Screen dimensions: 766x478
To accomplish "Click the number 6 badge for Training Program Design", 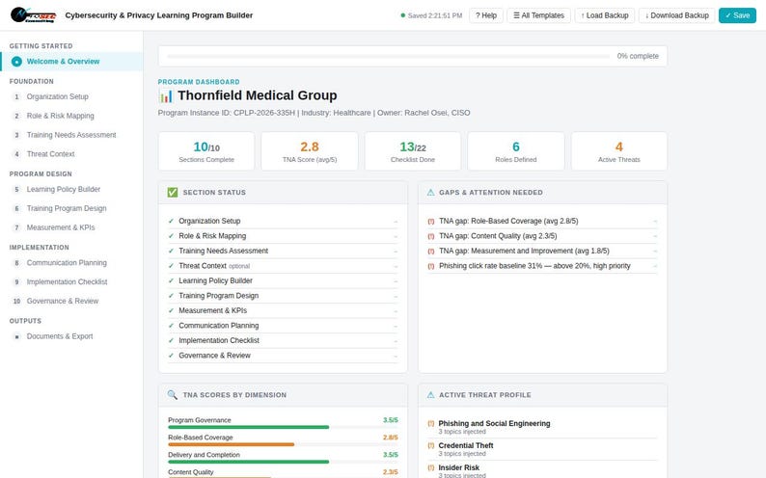I will coord(16,209).
